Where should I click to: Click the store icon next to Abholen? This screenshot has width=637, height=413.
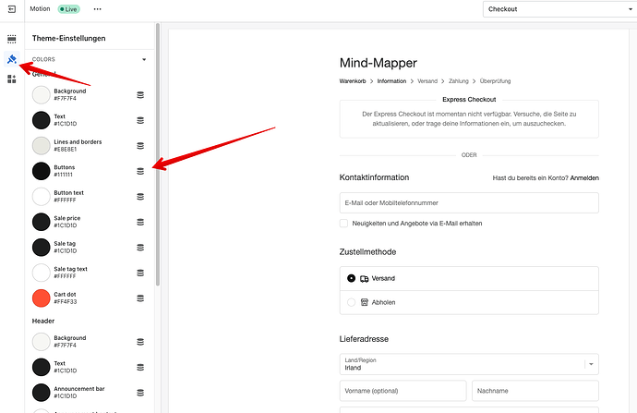click(x=365, y=302)
